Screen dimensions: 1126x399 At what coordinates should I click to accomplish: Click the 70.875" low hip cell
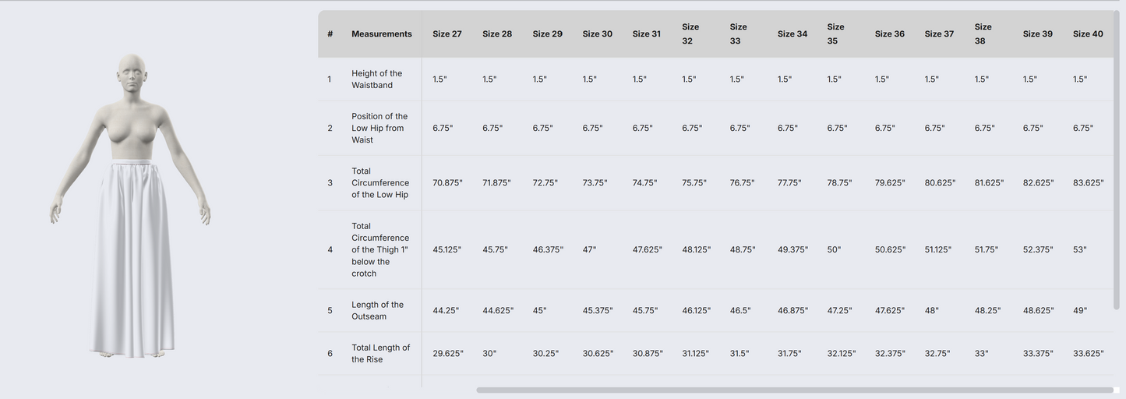pyautogui.click(x=447, y=183)
